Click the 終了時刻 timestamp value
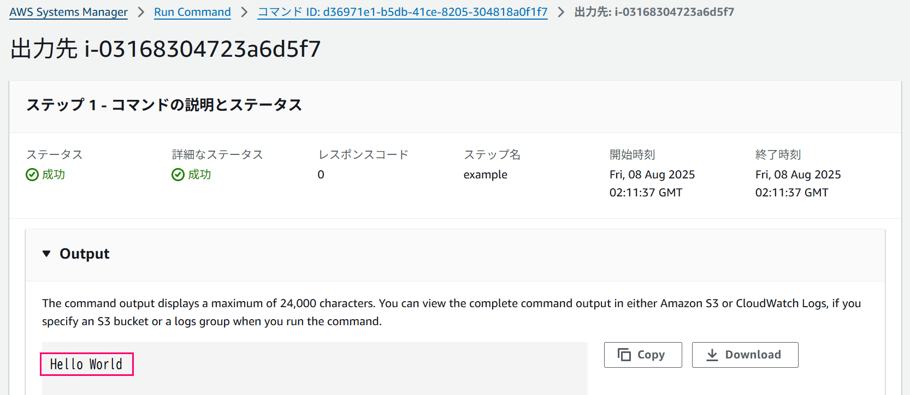Screen dimensions: 910x395 798,183
